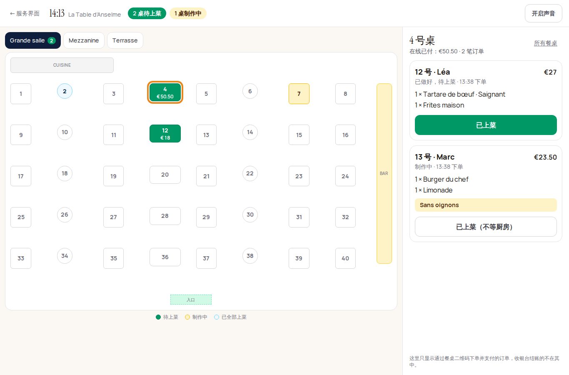Select table 33 on floor plan
This screenshot has width=569, height=375.
pyautogui.click(x=21, y=258)
